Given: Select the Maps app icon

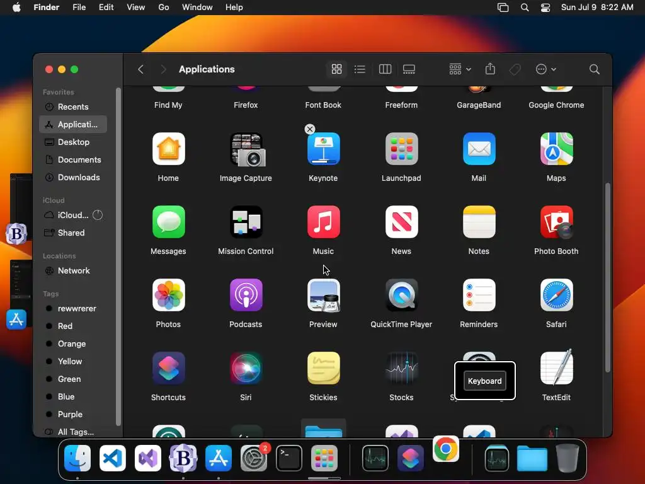Looking at the screenshot, I should click(x=556, y=149).
